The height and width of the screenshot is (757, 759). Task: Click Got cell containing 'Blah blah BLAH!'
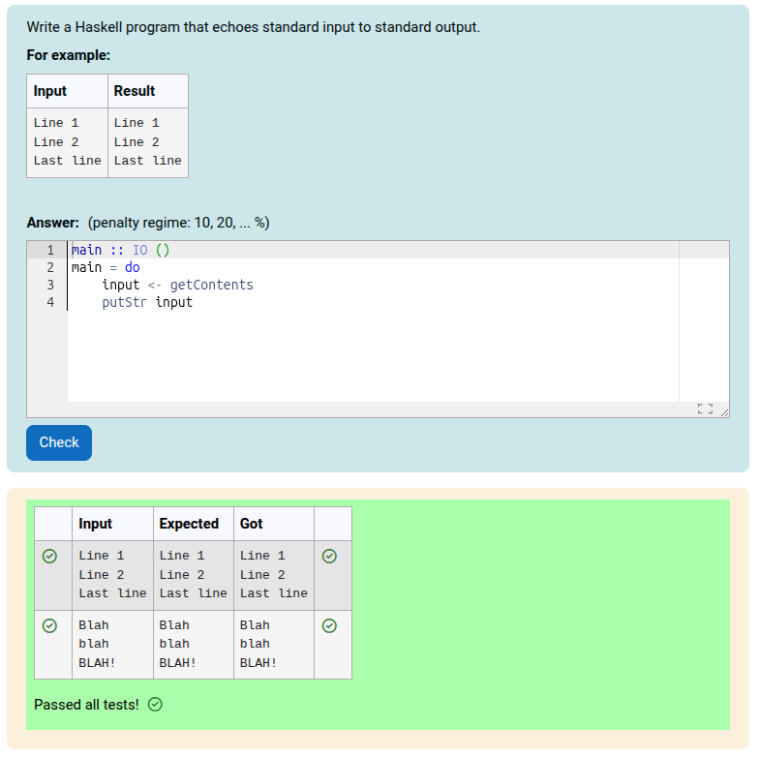point(274,645)
